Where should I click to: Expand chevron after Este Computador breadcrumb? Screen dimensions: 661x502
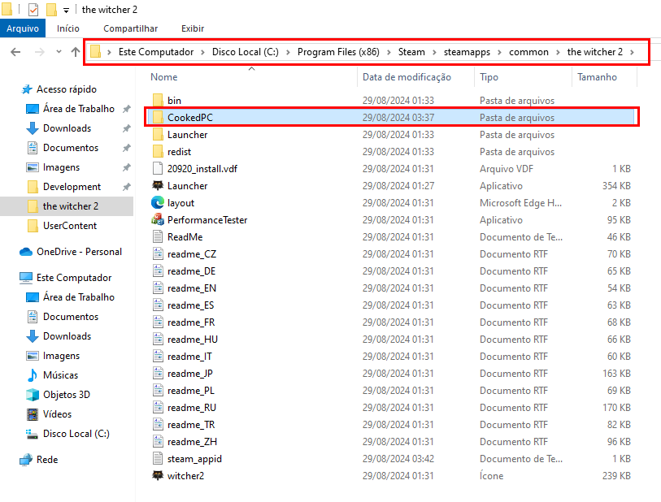pos(202,52)
